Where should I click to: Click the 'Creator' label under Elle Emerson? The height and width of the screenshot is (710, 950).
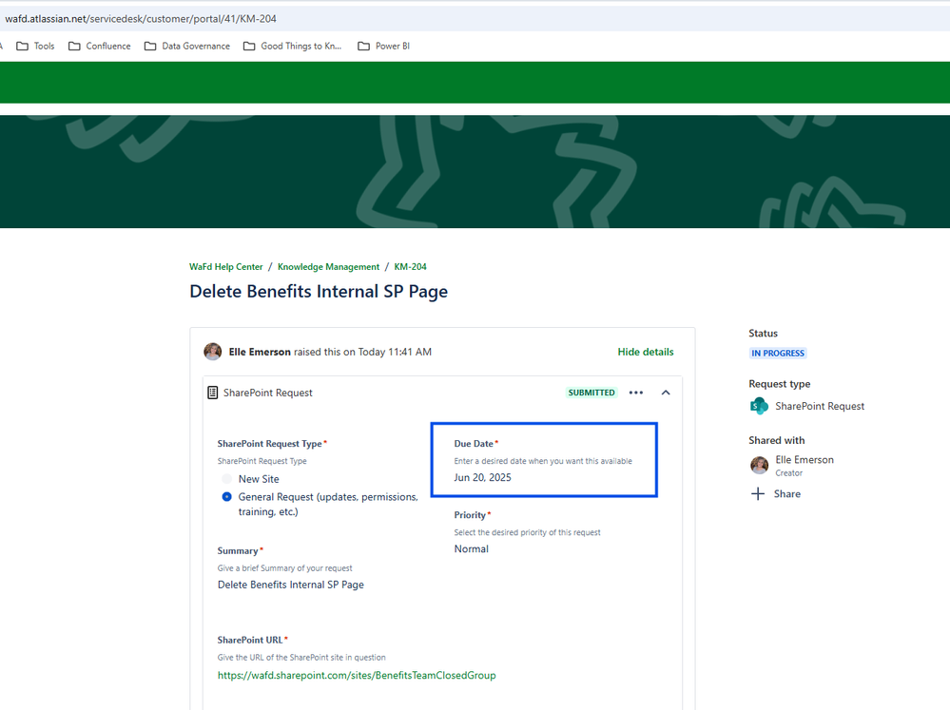click(789, 473)
